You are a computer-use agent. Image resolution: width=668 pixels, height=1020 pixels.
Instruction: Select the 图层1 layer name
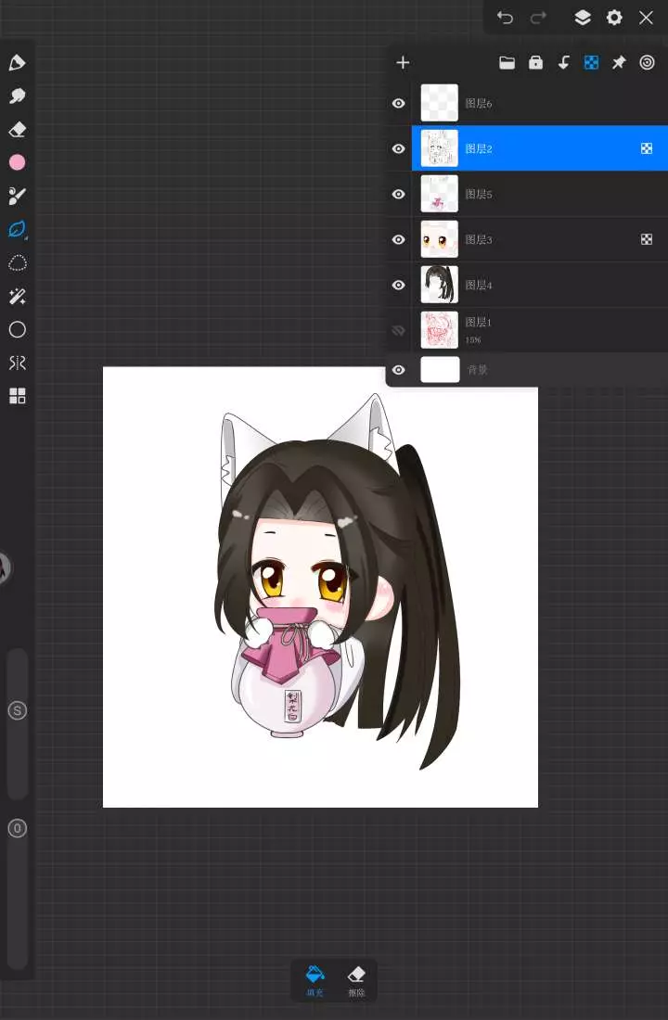[479, 322]
